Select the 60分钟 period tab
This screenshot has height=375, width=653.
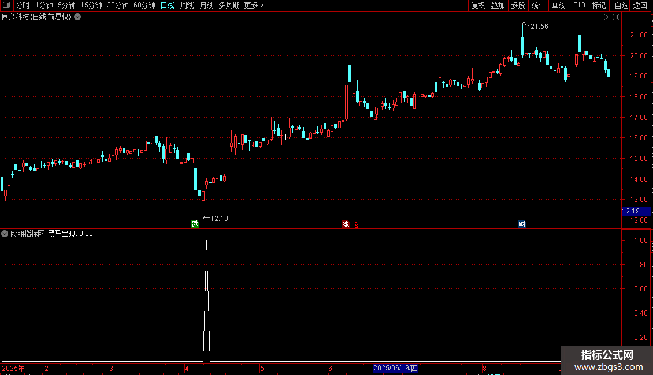[x=144, y=5]
